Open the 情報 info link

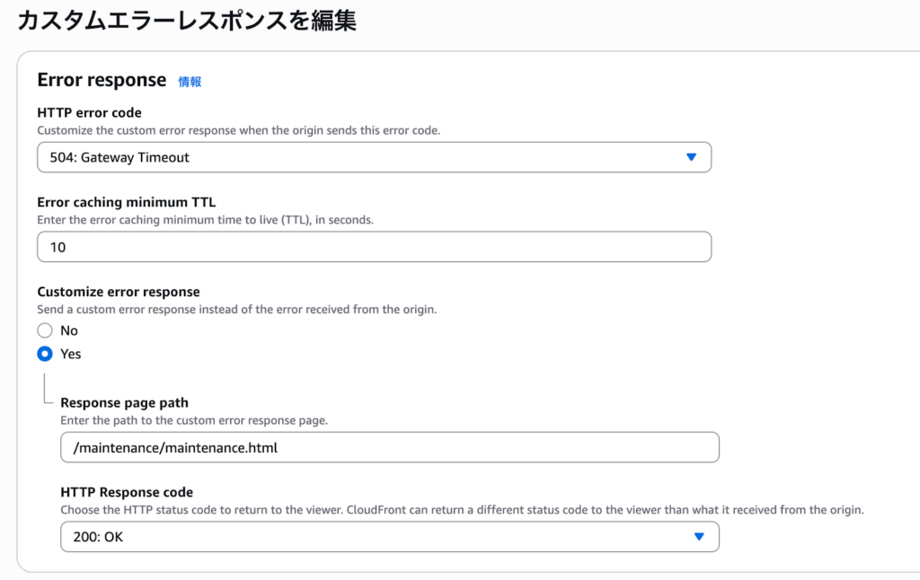click(x=190, y=82)
